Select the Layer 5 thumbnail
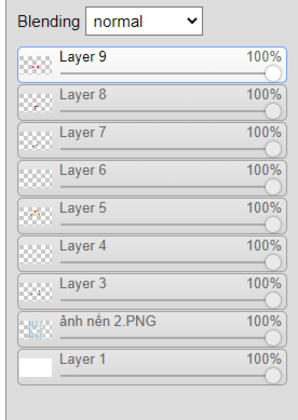Image resolution: width=298 pixels, height=420 pixels. (x=36, y=216)
